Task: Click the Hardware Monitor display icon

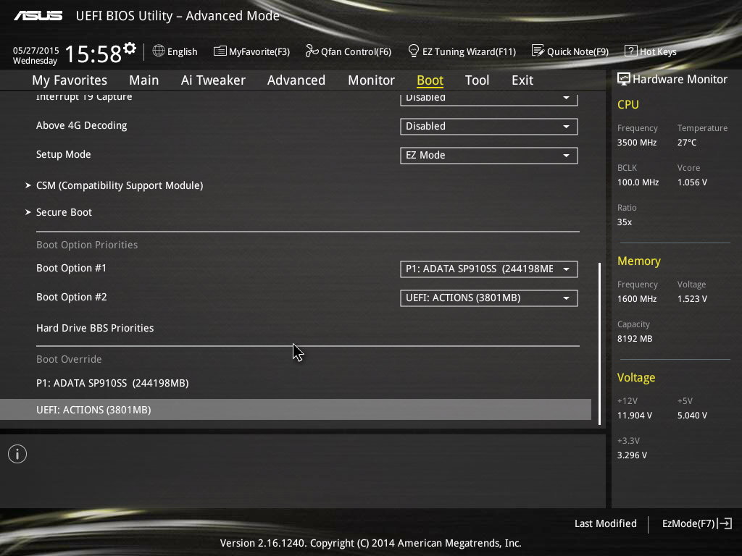Action: pyautogui.click(x=624, y=79)
